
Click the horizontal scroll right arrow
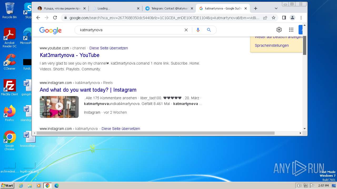[300, 133]
